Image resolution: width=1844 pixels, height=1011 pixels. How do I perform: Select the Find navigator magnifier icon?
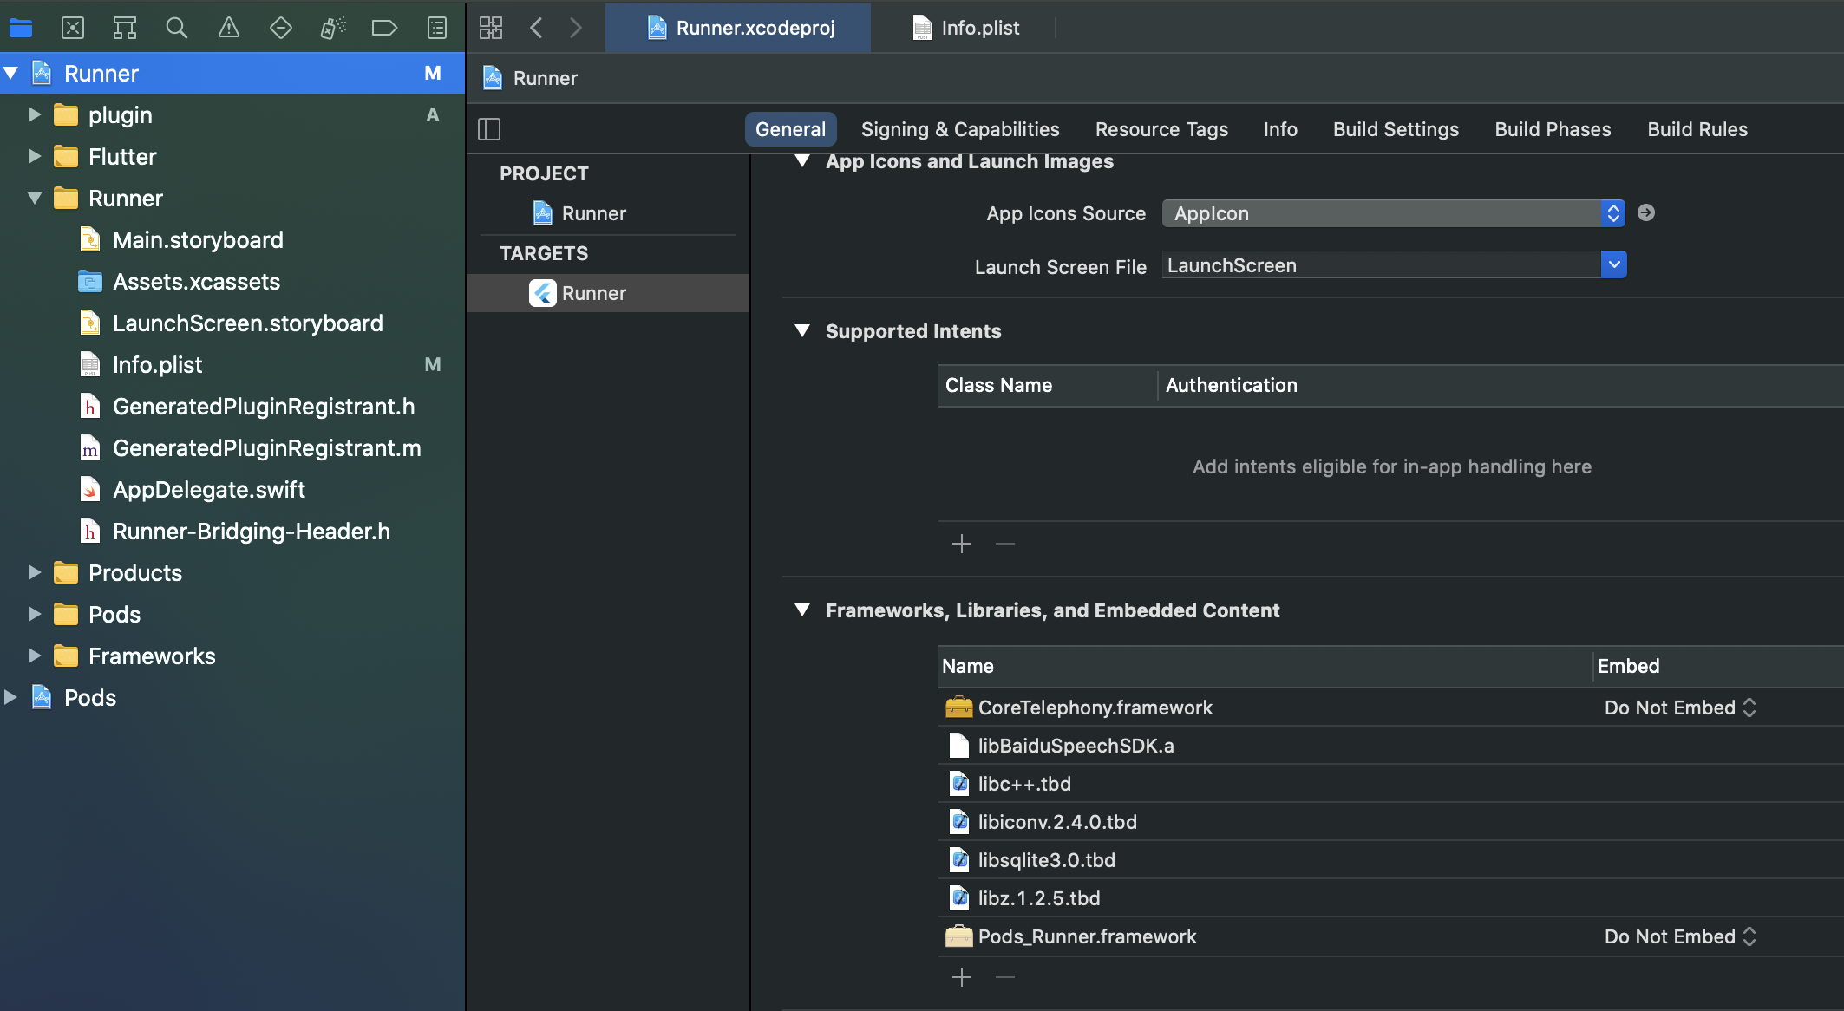[177, 28]
